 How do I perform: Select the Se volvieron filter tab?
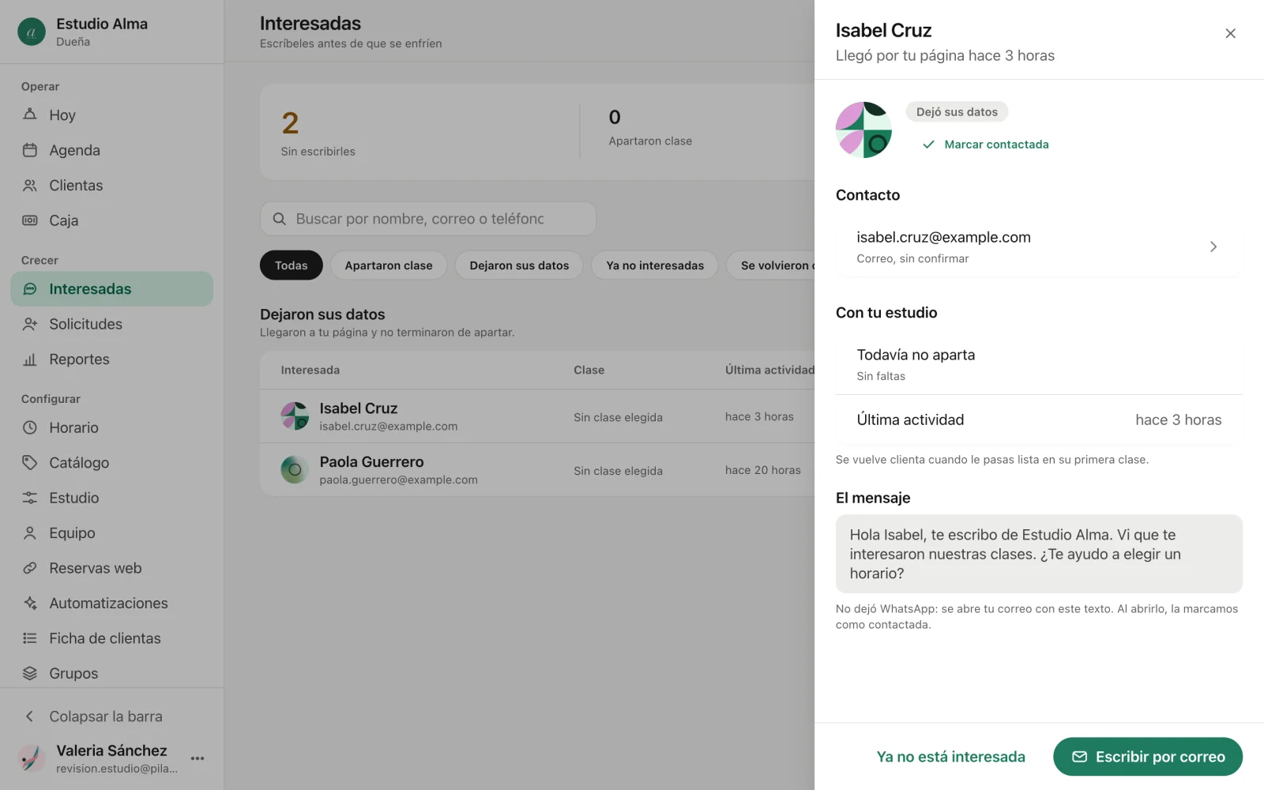click(771, 265)
